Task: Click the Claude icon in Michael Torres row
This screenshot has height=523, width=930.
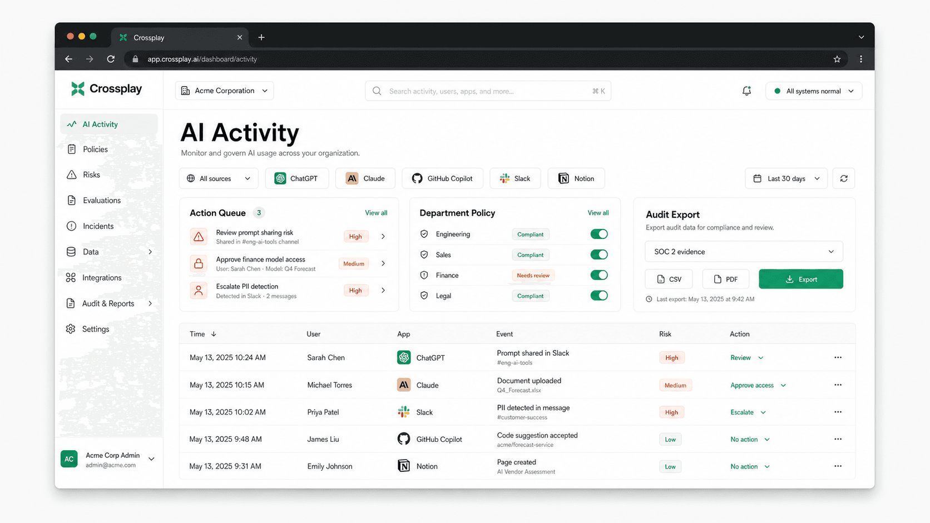Action: (404, 385)
